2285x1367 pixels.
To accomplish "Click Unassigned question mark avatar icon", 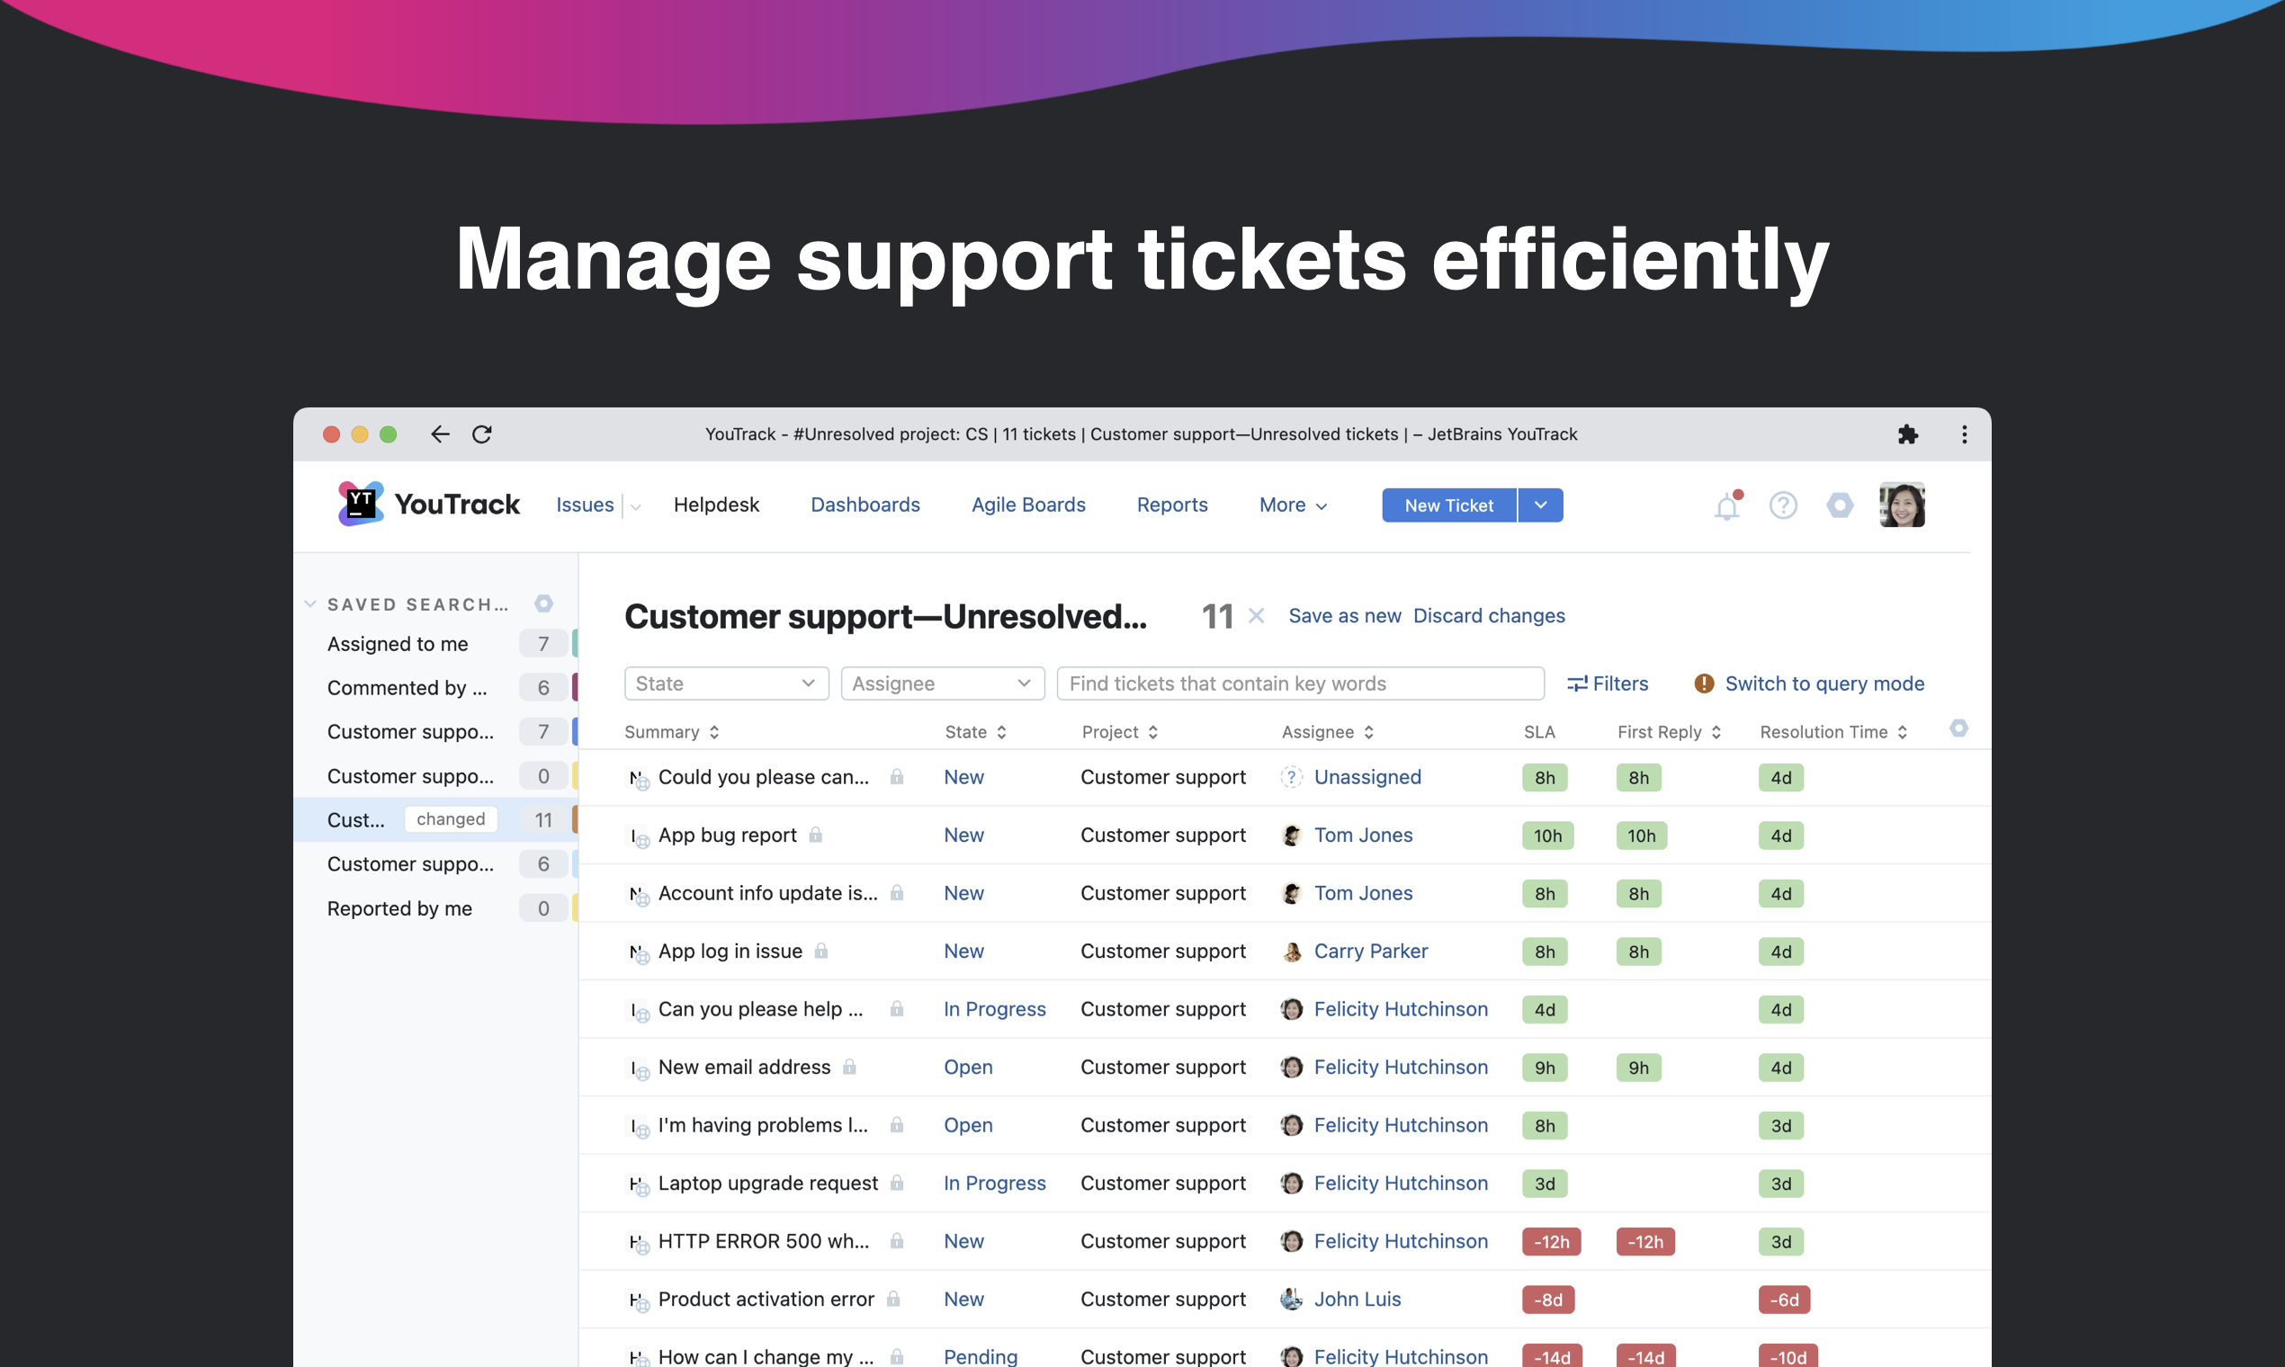I will coord(1292,777).
